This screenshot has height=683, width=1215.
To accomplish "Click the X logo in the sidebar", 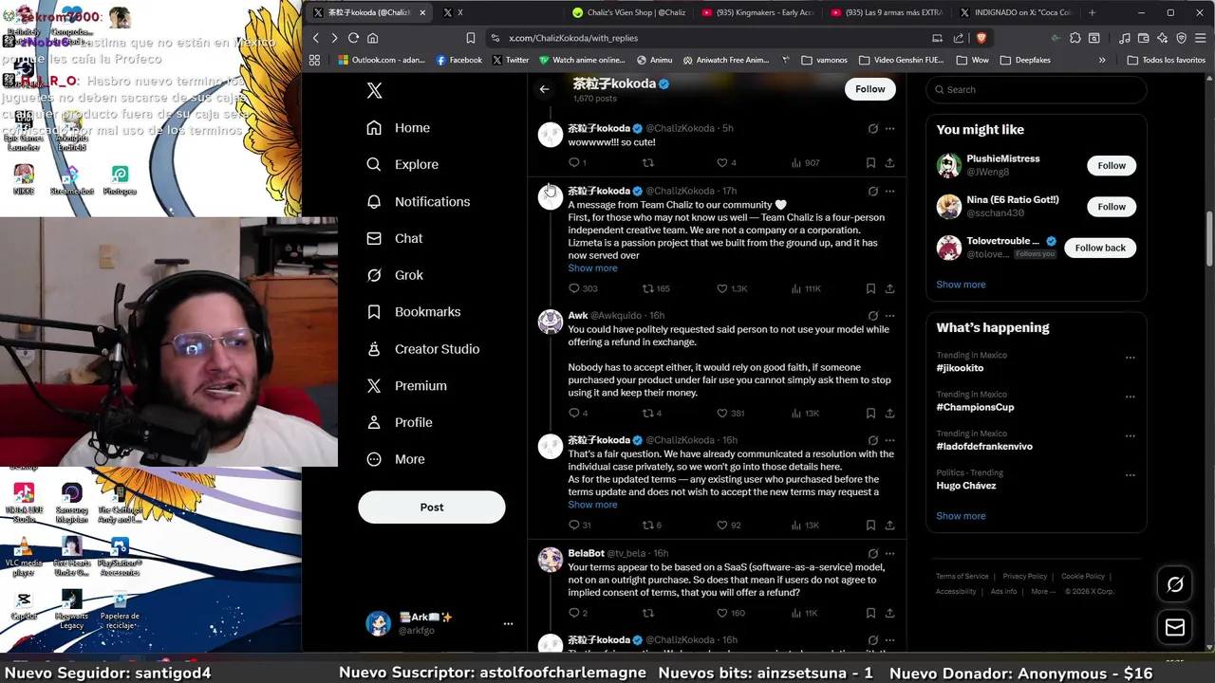I will point(375,91).
